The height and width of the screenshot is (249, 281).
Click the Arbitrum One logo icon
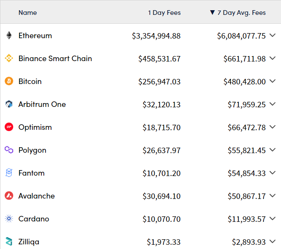[9, 104]
